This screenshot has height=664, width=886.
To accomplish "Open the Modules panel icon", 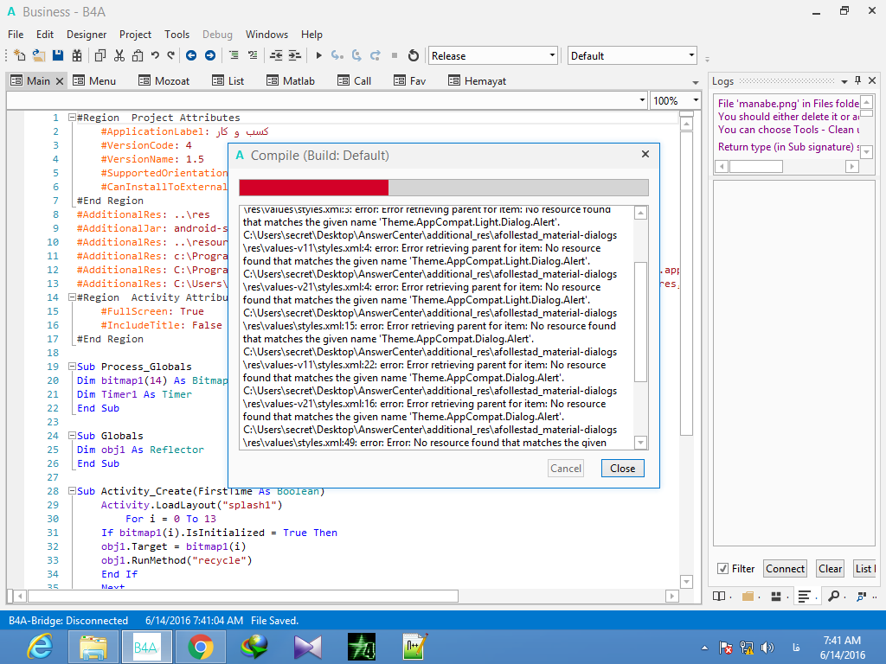I will (x=777, y=596).
